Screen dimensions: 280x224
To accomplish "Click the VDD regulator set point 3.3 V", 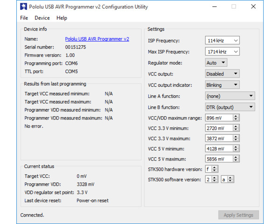I will [82, 192].
